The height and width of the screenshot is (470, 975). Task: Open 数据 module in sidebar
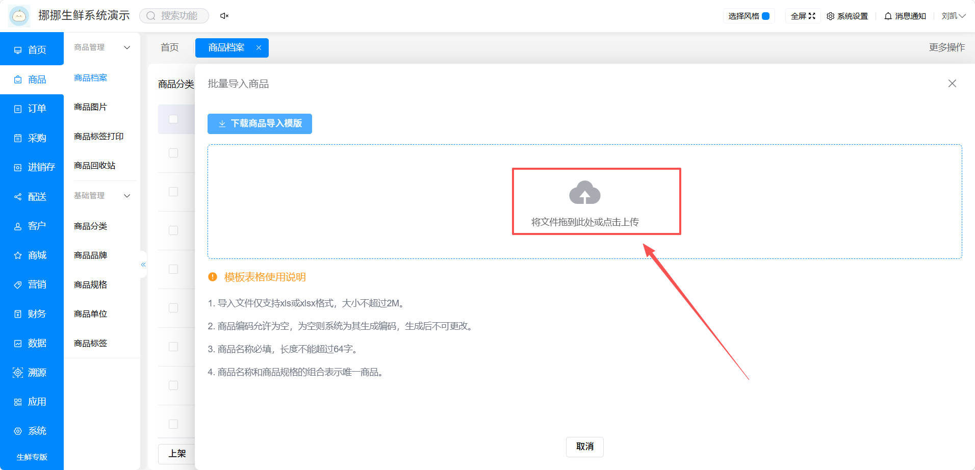point(32,343)
